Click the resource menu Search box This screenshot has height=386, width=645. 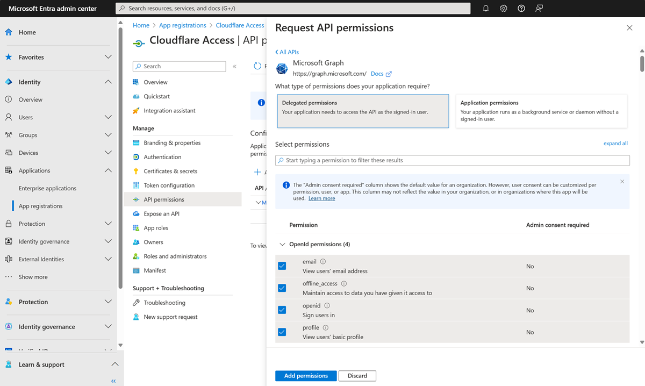[179, 66]
